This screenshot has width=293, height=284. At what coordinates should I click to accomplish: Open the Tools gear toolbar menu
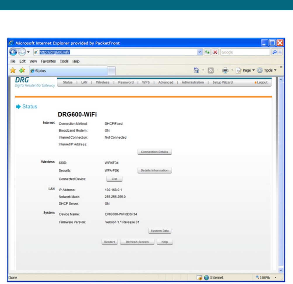click(x=267, y=70)
